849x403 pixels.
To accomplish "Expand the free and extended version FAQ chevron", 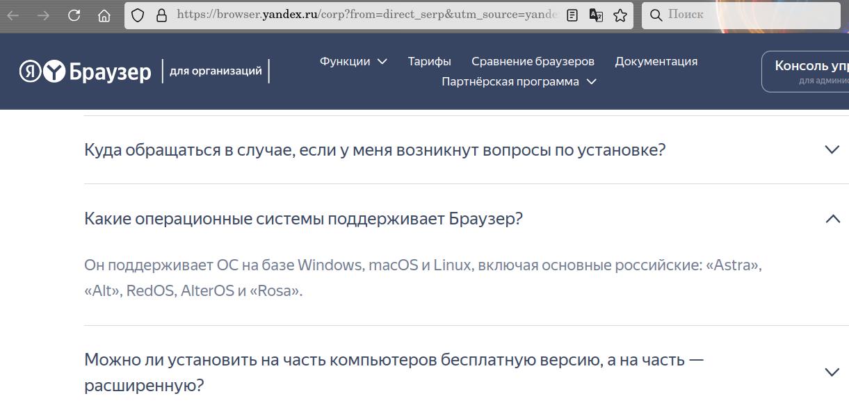I will 832,372.
